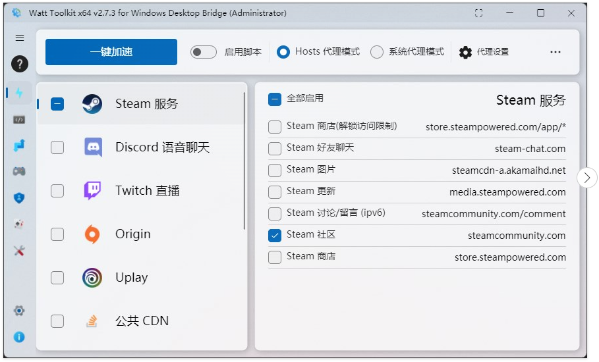Maximize the Watt Toolkit window

point(540,13)
